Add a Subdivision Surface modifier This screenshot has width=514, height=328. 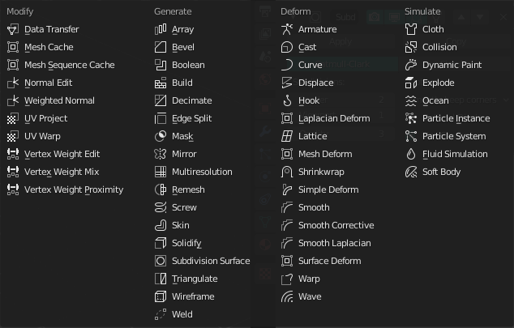(210, 261)
